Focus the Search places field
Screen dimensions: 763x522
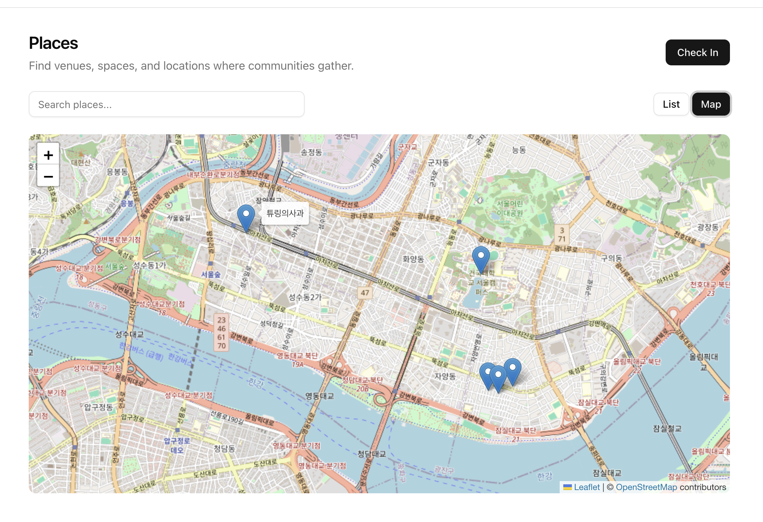pyautogui.click(x=167, y=104)
